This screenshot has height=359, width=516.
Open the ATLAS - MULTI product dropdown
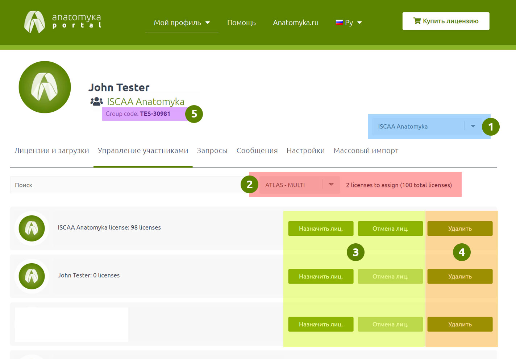point(300,185)
